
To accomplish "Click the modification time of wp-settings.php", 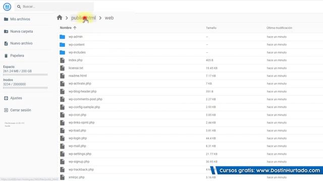I will click(x=277, y=154).
